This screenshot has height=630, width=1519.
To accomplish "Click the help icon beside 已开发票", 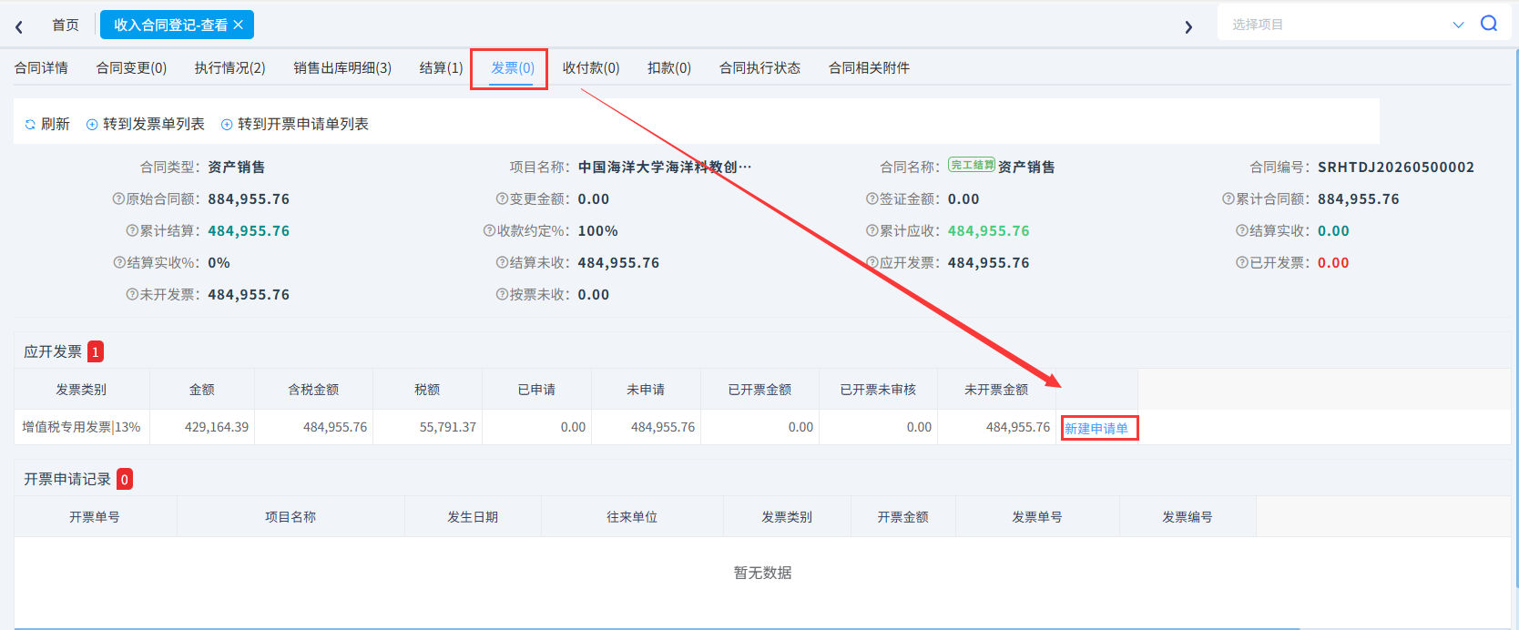I will [x=1242, y=262].
